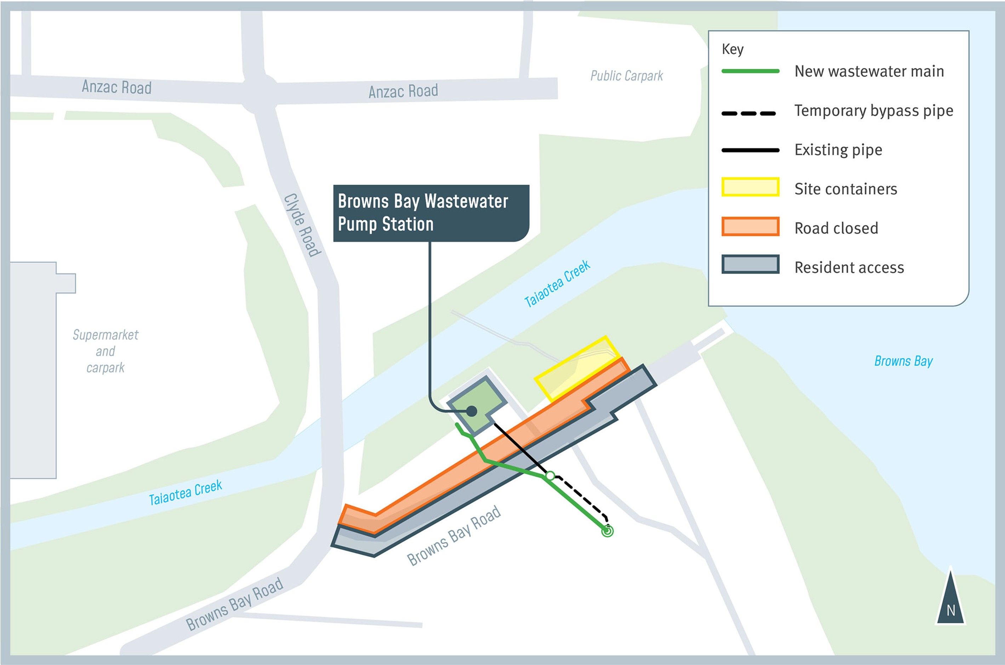Click the Key heading in the legend
Image resolution: width=1005 pixels, height=665 pixels.
[732, 49]
